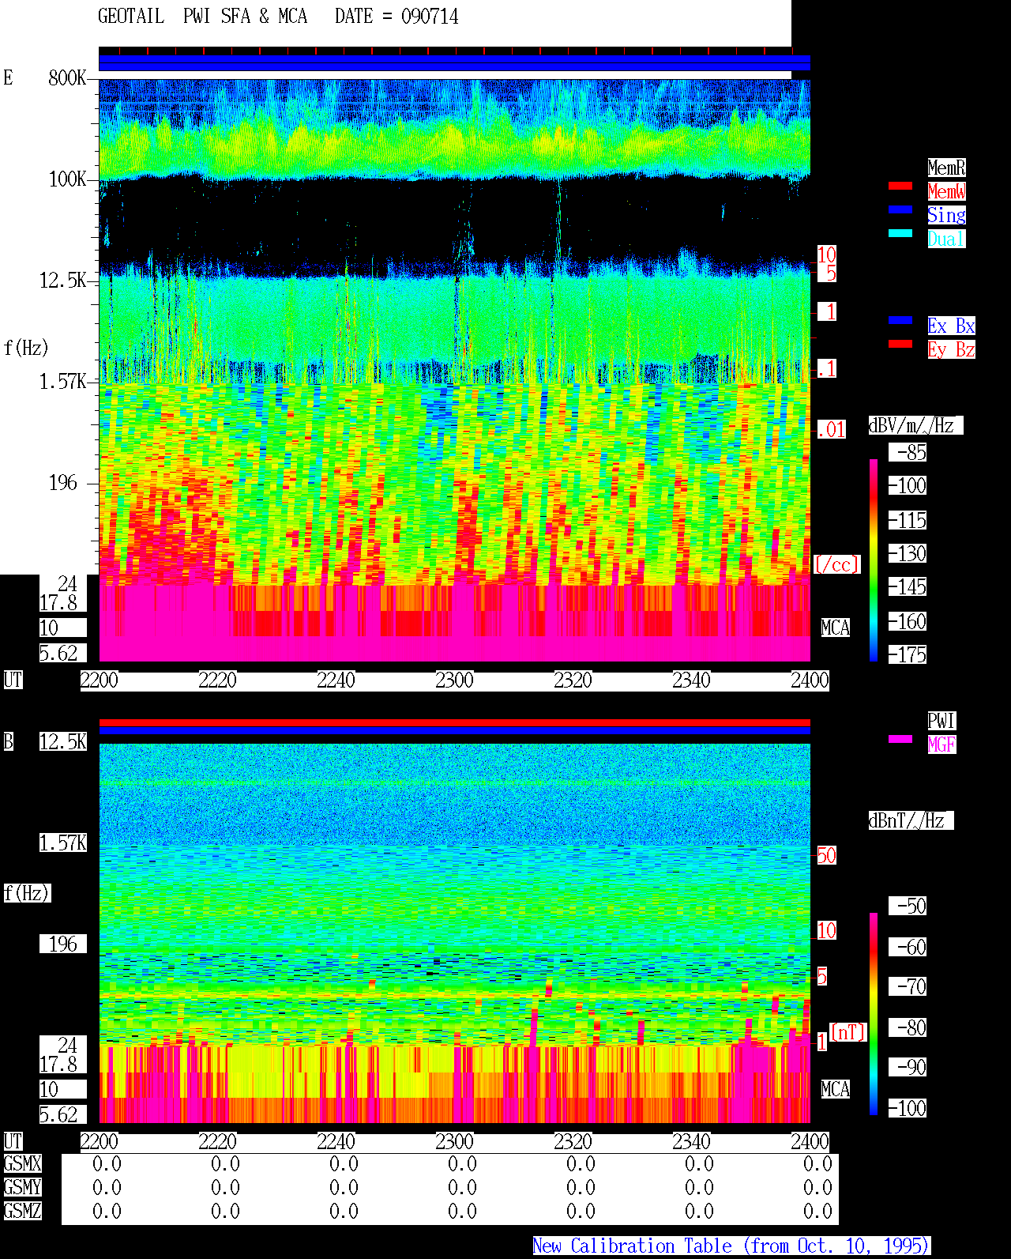Click the red Ey Bz legend swatch

point(900,344)
